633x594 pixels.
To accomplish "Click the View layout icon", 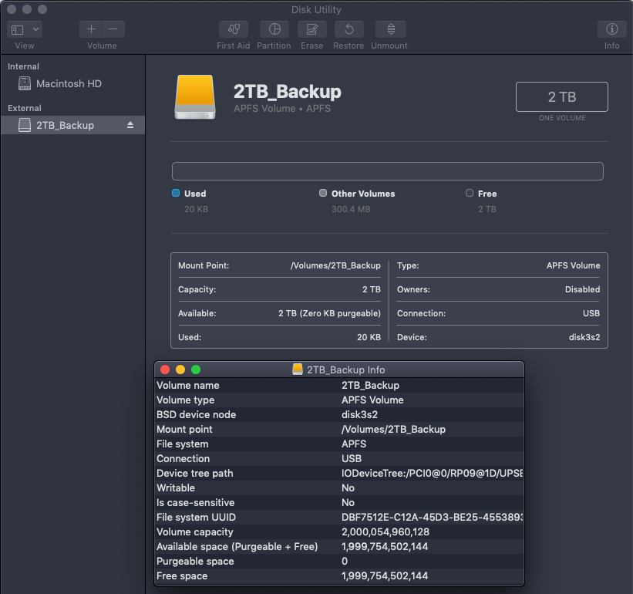I will [19, 29].
